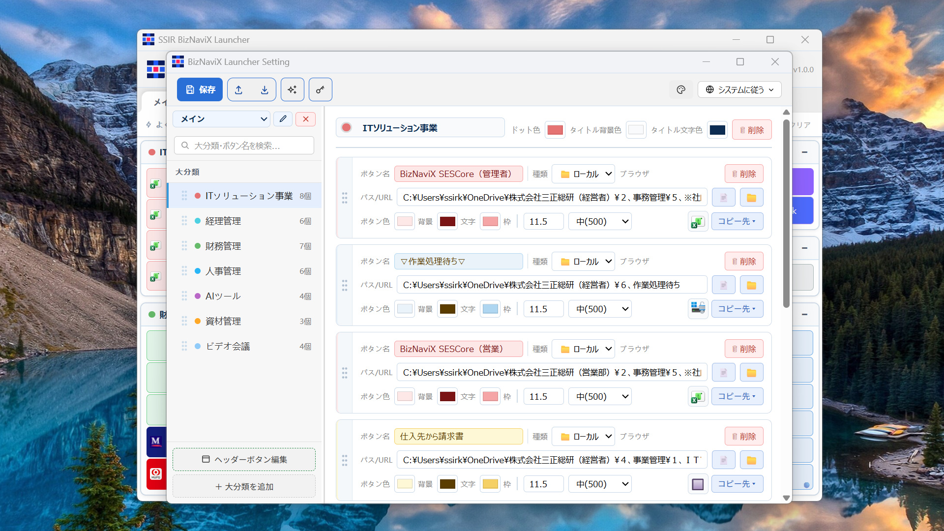Open the メイン profile dropdown

[x=221, y=119]
